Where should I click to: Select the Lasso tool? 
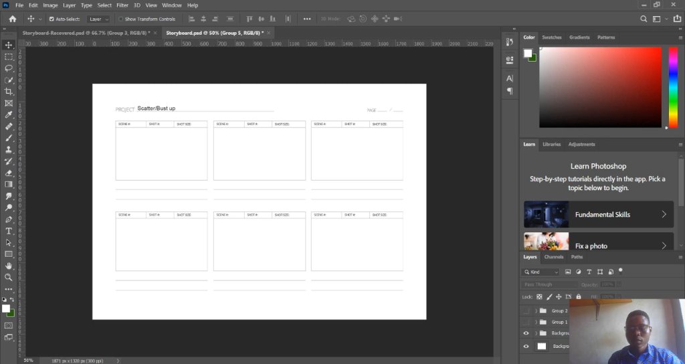pos(8,68)
